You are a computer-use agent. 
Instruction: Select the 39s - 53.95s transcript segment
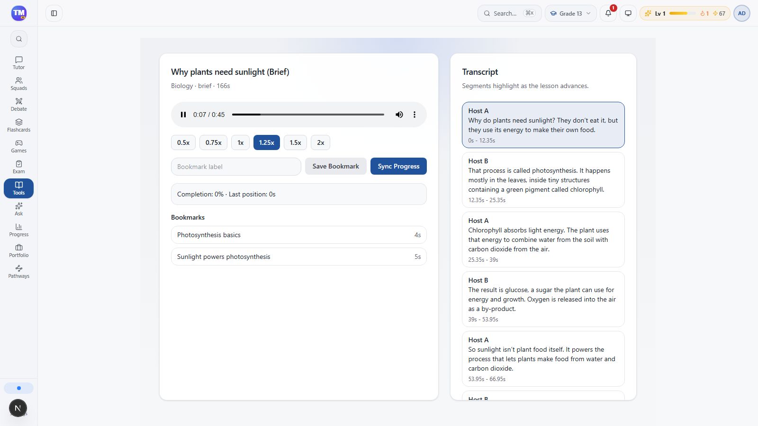tap(543, 299)
